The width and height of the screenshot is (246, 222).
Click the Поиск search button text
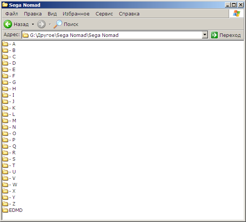71,24
